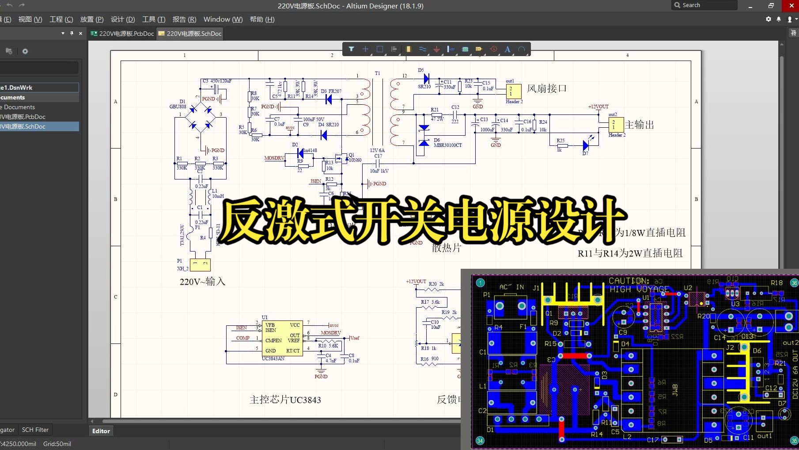Toggle the pin on the Projects panel
Image resolution: width=799 pixels, height=450 pixels.
(72, 33)
